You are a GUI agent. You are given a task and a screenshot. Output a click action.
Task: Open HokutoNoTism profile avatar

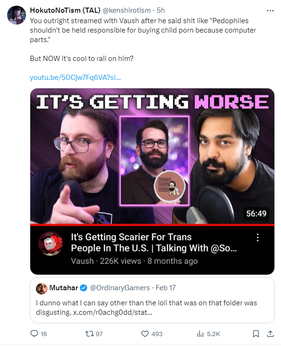click(17, 15)
